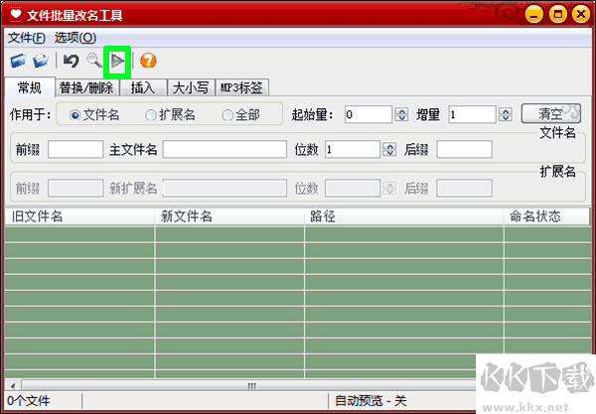Viewport: 596px width, 414px height.
Task: Click the add files folder icon
Action: (18, 61)
